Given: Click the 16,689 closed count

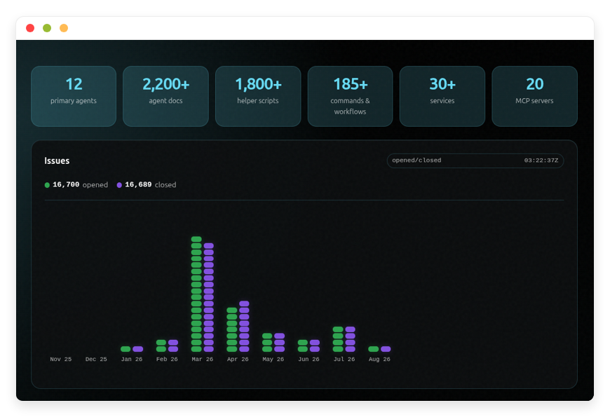Looking at the screenshot, I should click(138, 184).
